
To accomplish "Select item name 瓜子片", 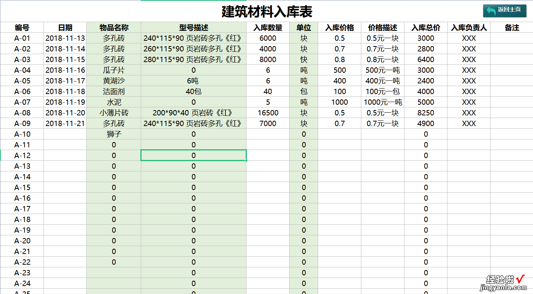I will pos(114,70).
